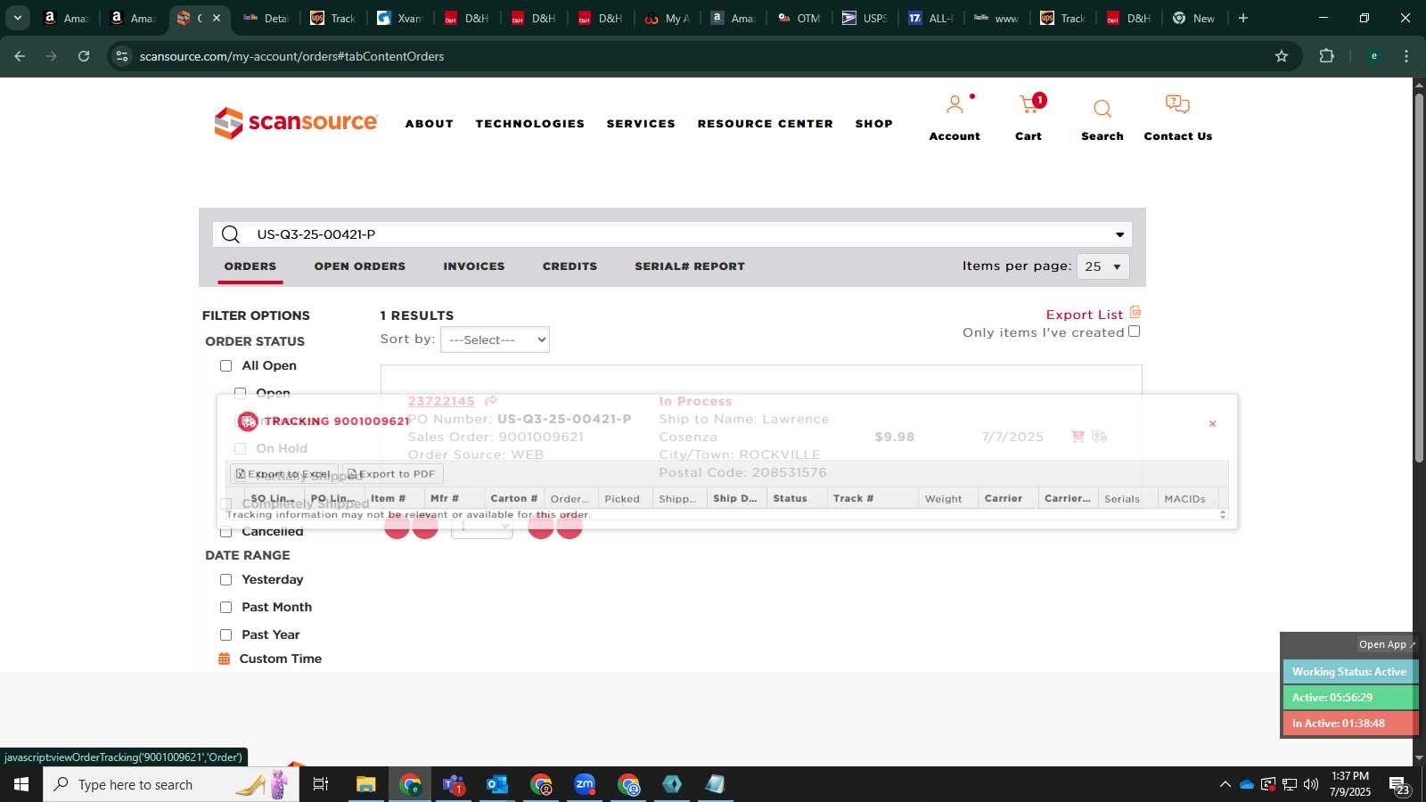Viewport: 1426px width, 802px height.
Task: Open the Account icon menu
Action: click(x=955, y=105)
